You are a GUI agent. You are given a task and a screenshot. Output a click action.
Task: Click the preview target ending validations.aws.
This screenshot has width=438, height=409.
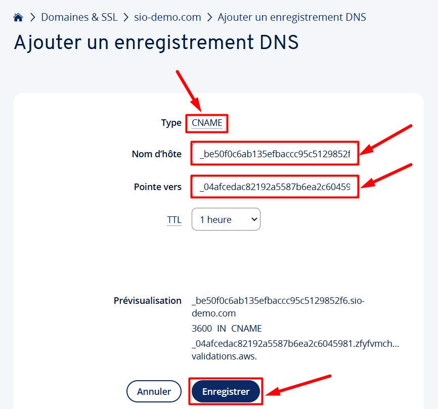tap(295, 350)
